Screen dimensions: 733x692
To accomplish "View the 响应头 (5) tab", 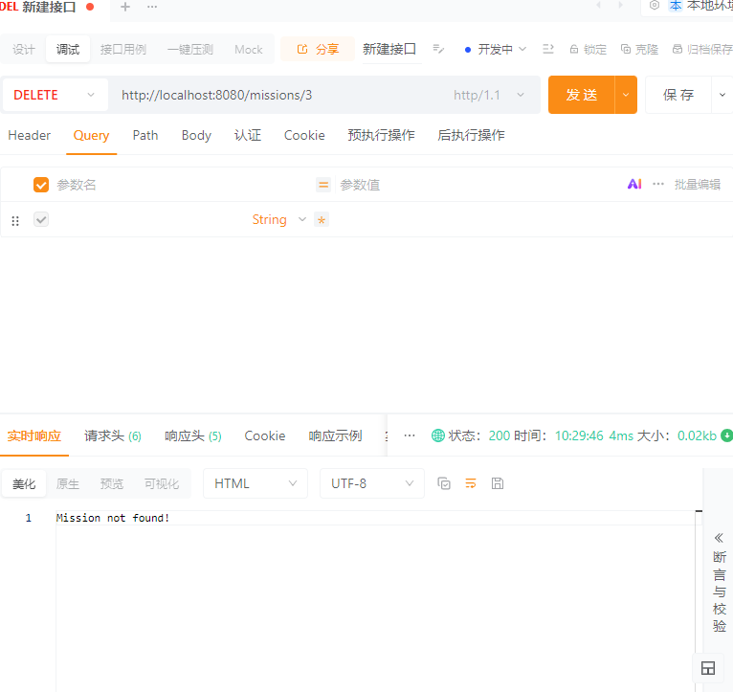I will (193, 435).
